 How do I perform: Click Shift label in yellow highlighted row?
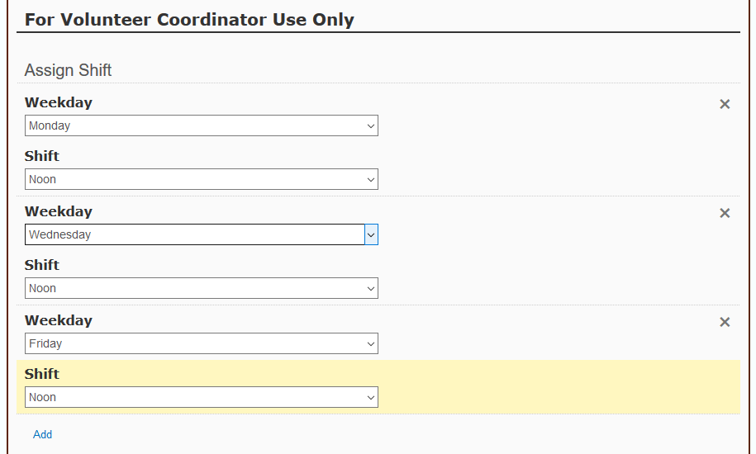[x=41, y=374]
